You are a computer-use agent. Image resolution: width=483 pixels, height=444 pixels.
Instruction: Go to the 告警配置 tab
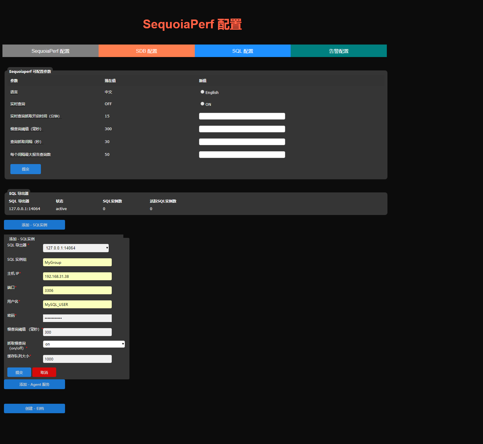click(x=339, y=51)
